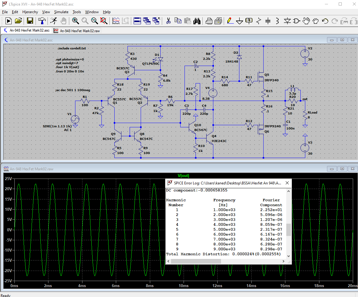358x297 pixels.
Task: Select the Draw Wire pencil tool
Action: tap(230, 21)
